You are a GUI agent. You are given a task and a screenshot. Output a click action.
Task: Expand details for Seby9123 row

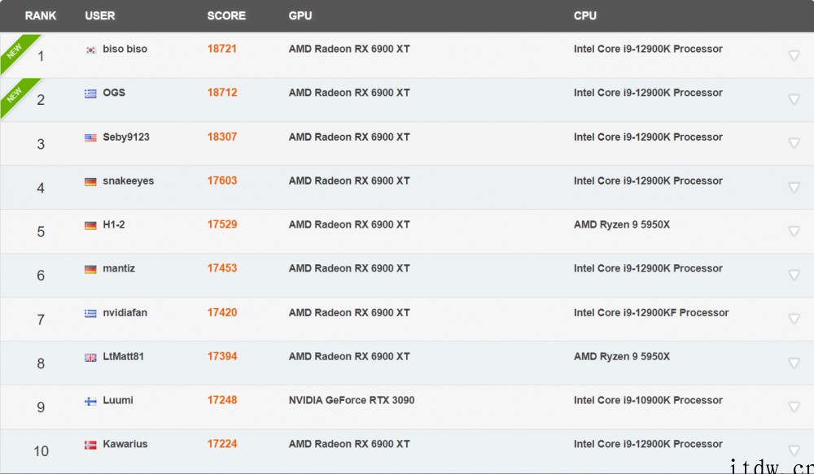(x=794, y=142)
